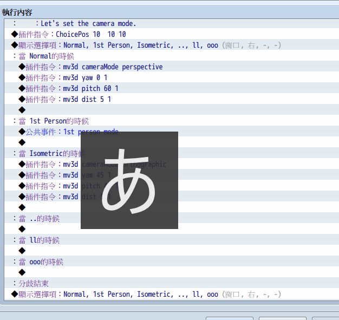Select the 當 ..的時候 branch row
The height and width of the screenshot is (320, 339).
click(x=172, y=218)
